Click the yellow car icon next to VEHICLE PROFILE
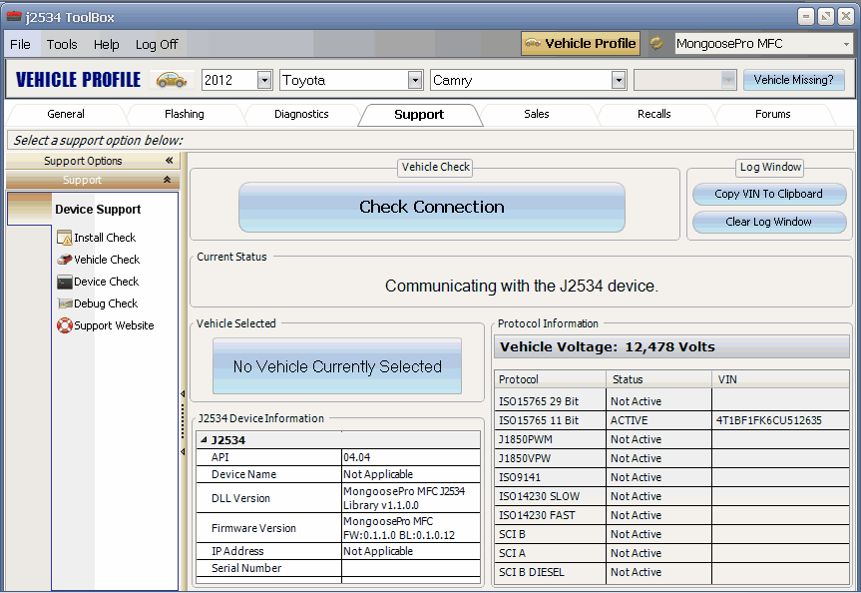This screenshot has width=861, height=593. [x=172, y=80]
